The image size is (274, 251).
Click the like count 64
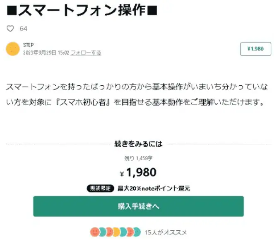click(23, 29)
